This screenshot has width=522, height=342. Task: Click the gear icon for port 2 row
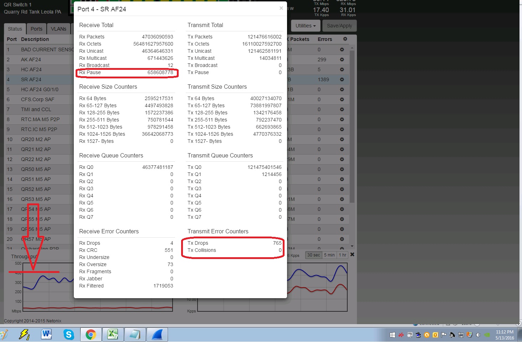point(342,59)
